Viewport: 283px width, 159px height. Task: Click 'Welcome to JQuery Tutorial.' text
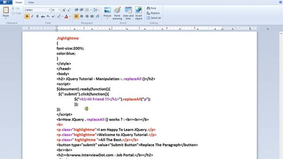coord(123,135)
